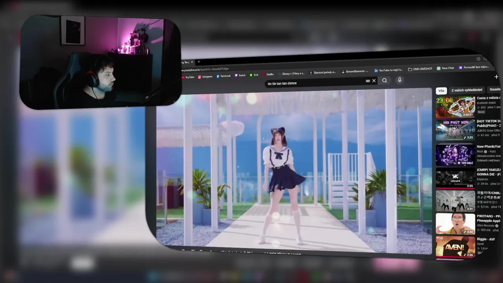Click the 'Krotitelé draků' channel name
This screenshot has width=503, height=283.
click(x=486, y=103)
